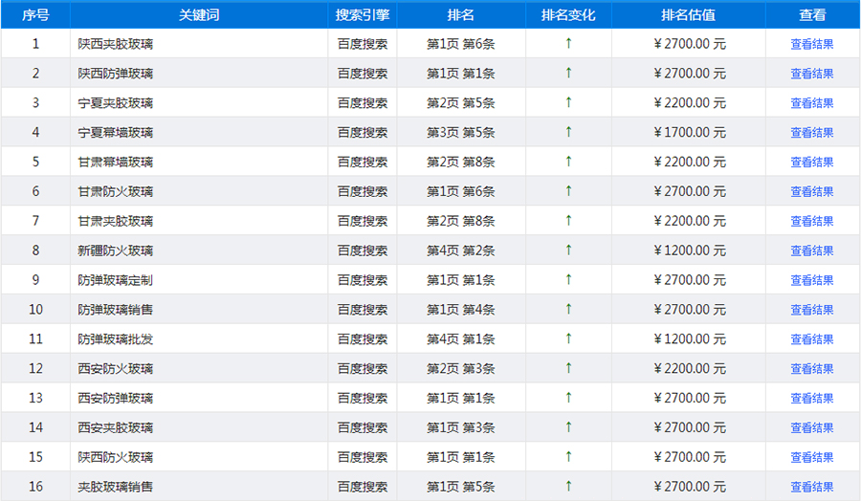Click 百度搜索 in row 16
This screenshot has height=501, width=861.
click(x=363, y=488)
